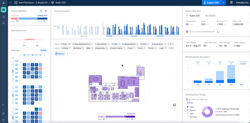The height and width of the screenshot is (123, 250).
Task: Open the sparkle person icon in sidebar
Action: pyautogui.click(x=3, y=17)
